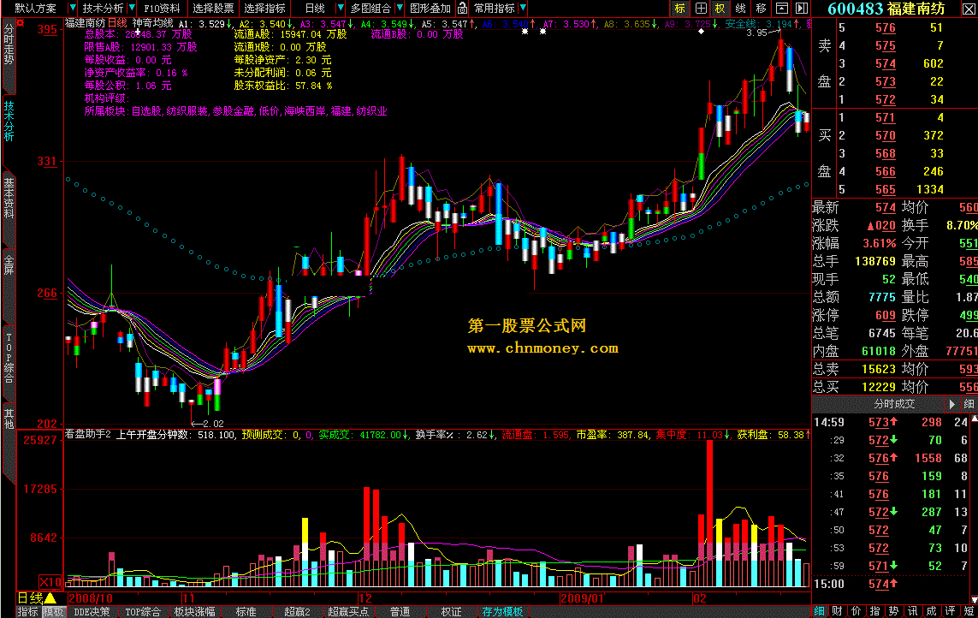Select the 超赢2 template tab

click(297, 612)
